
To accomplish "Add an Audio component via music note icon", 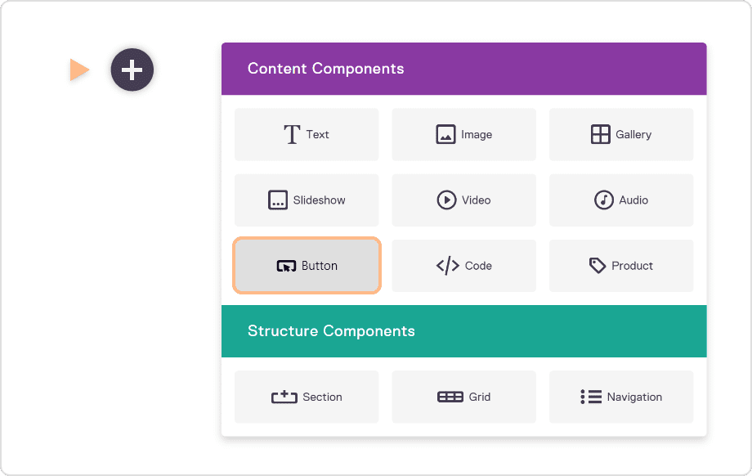I will (x=604, y=200).
